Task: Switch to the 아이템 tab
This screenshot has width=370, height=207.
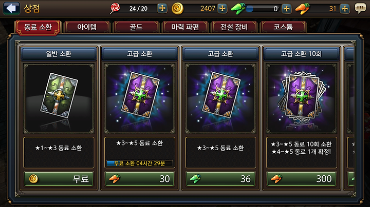Action: (x=87, y=27)
